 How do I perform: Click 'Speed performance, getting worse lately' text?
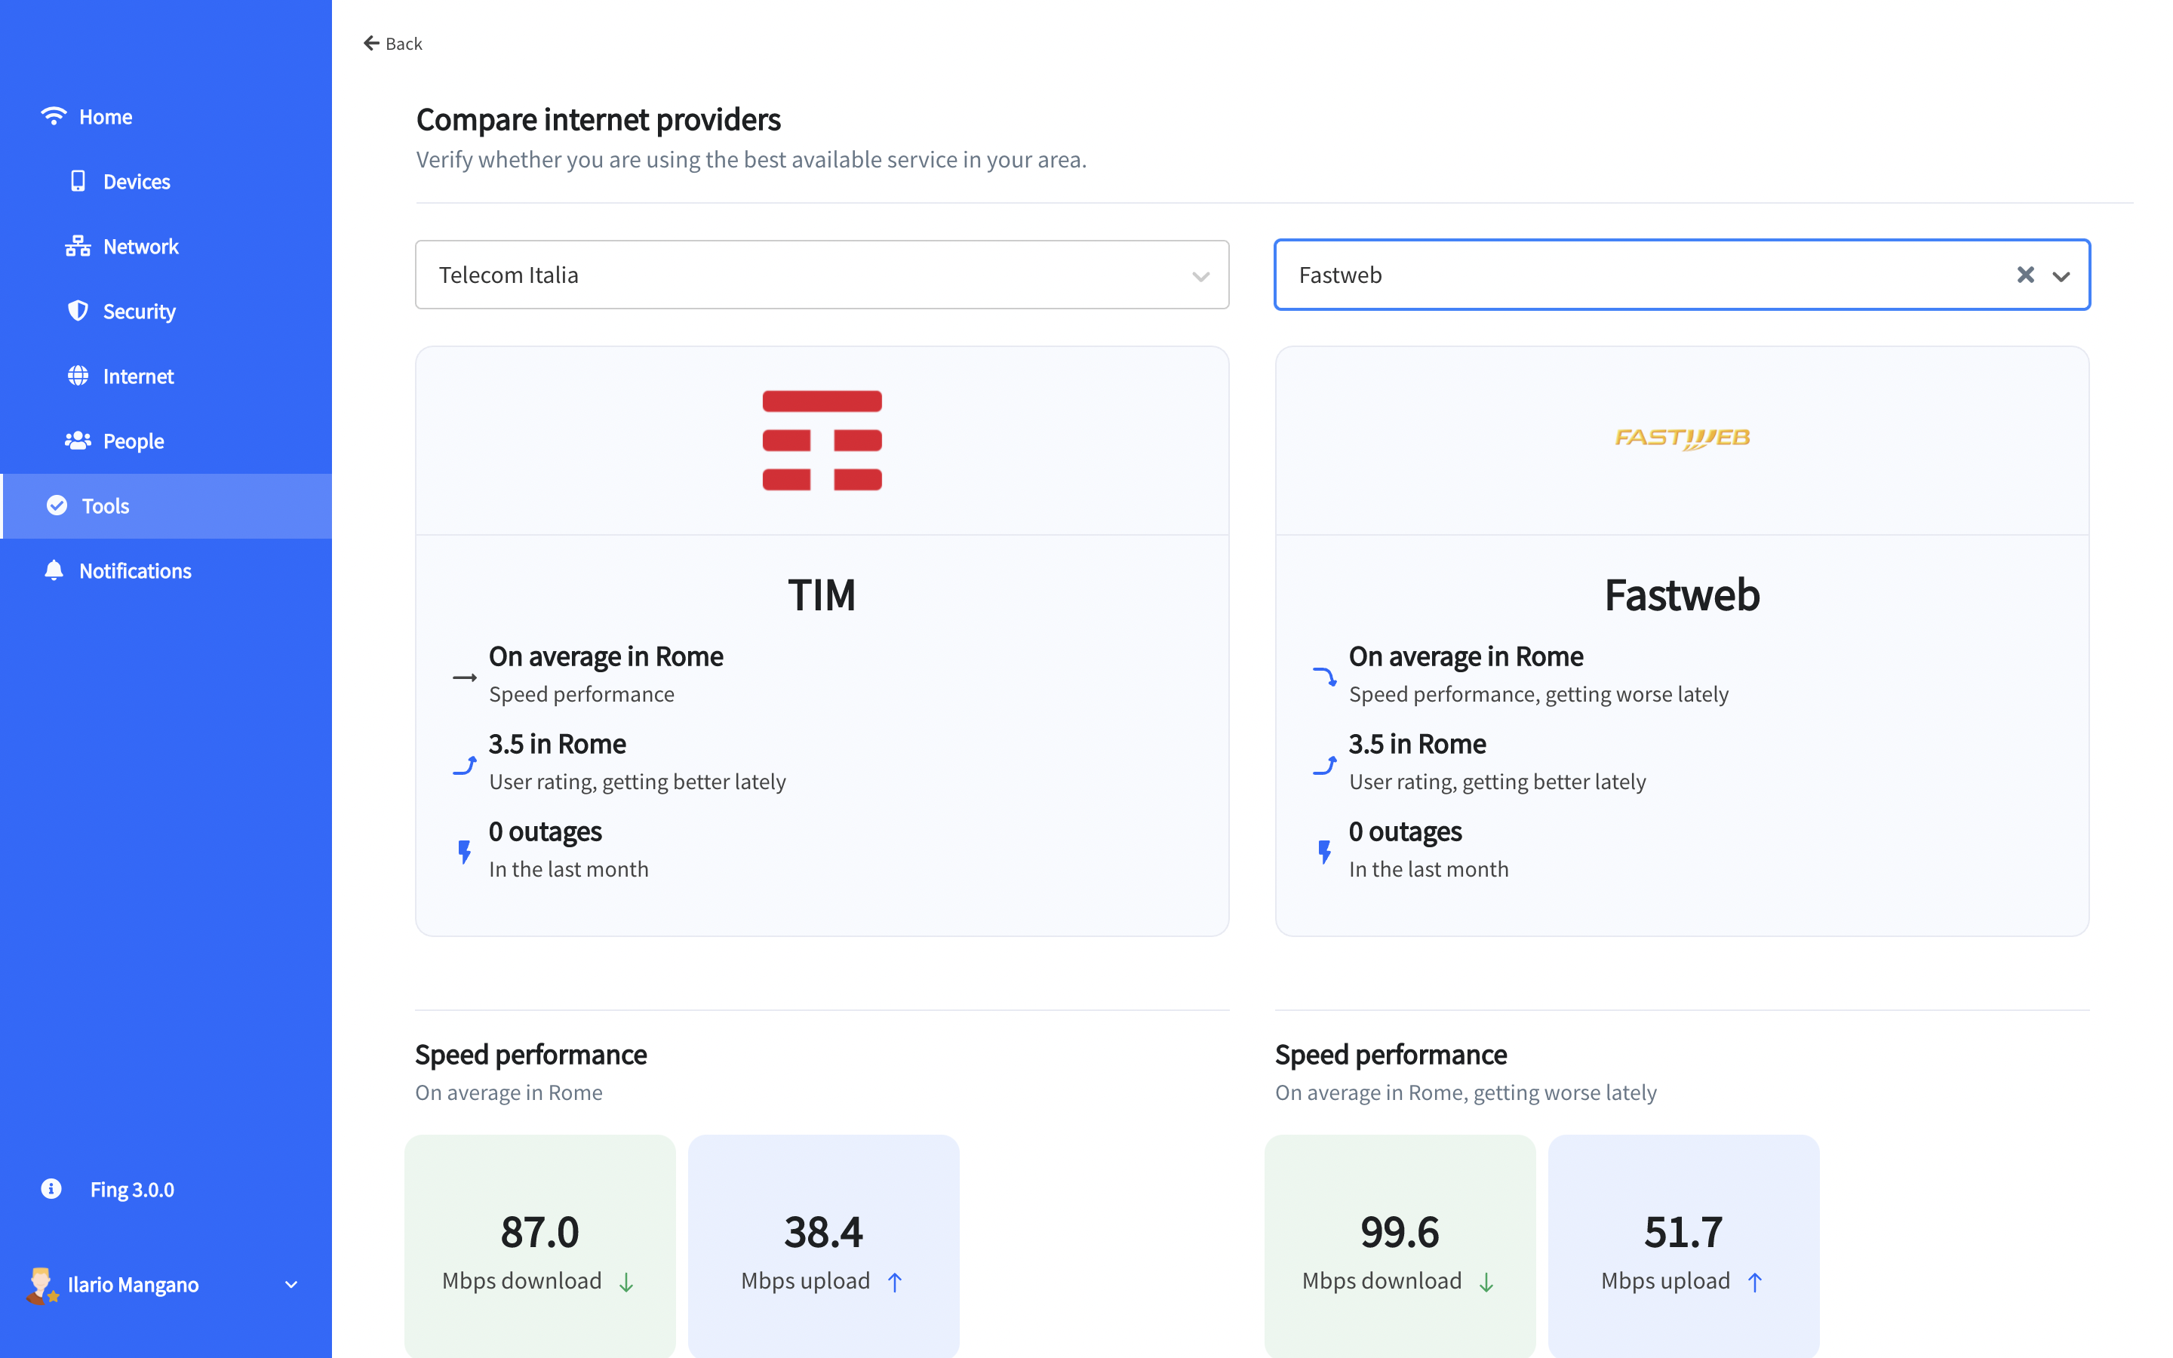pos(1538,694)
